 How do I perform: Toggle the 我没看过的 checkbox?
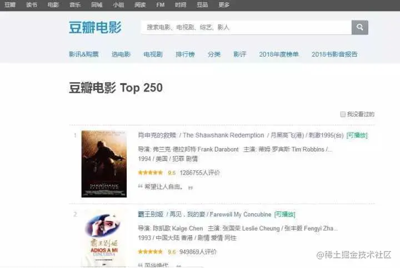click(343, 114)
